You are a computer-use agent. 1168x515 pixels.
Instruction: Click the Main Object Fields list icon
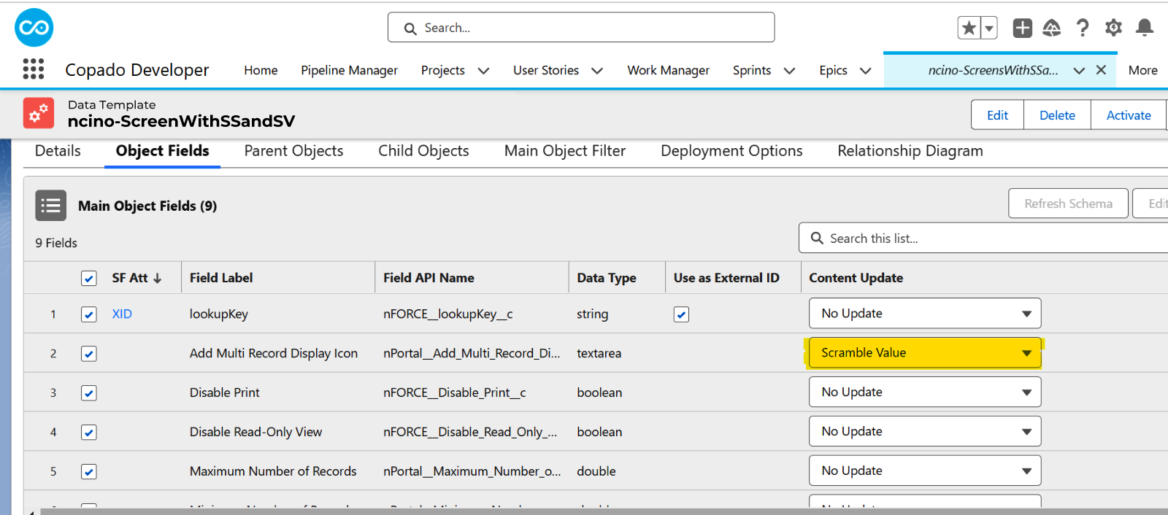tap(50, 206)
